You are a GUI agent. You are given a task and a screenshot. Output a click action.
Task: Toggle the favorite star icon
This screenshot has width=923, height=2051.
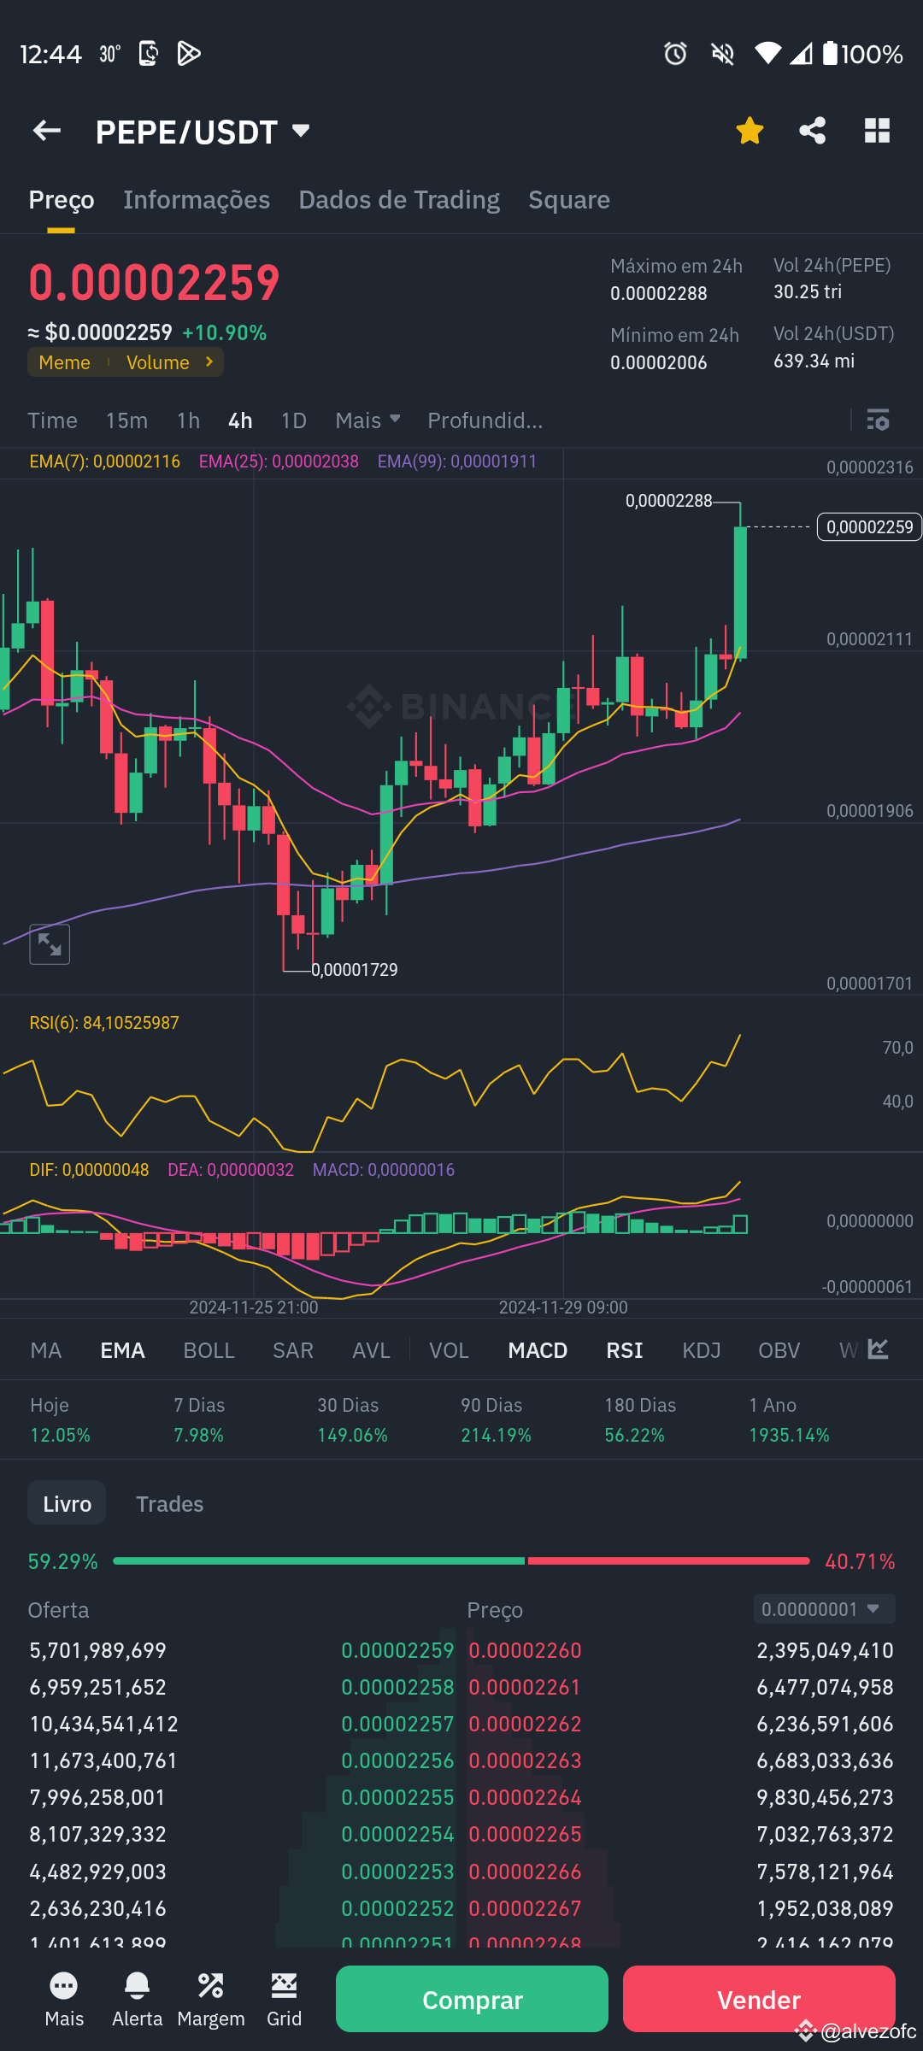coord(750,131)
